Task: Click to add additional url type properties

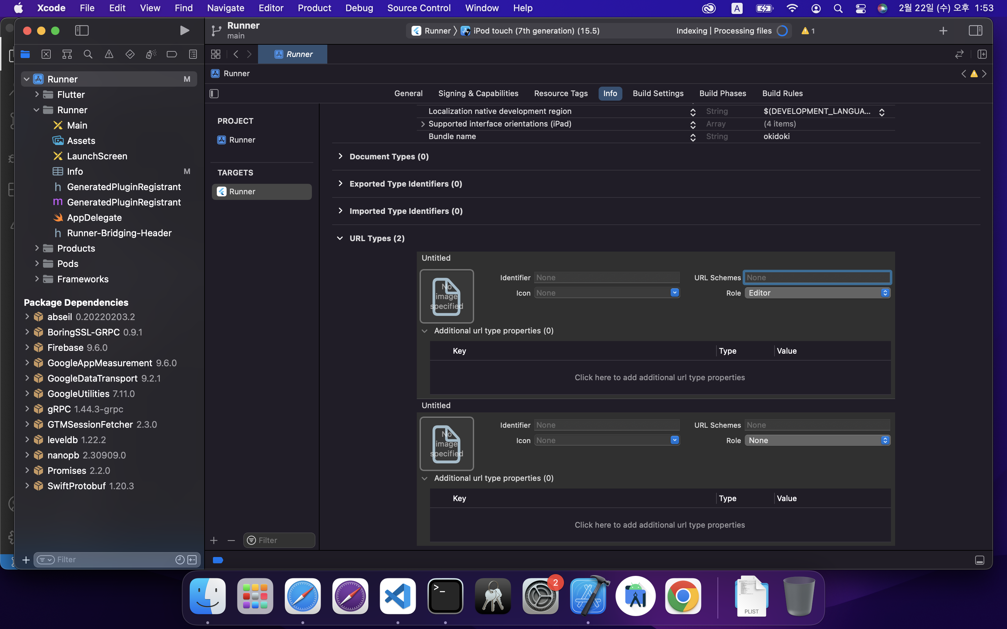Action: click(659, 377)
